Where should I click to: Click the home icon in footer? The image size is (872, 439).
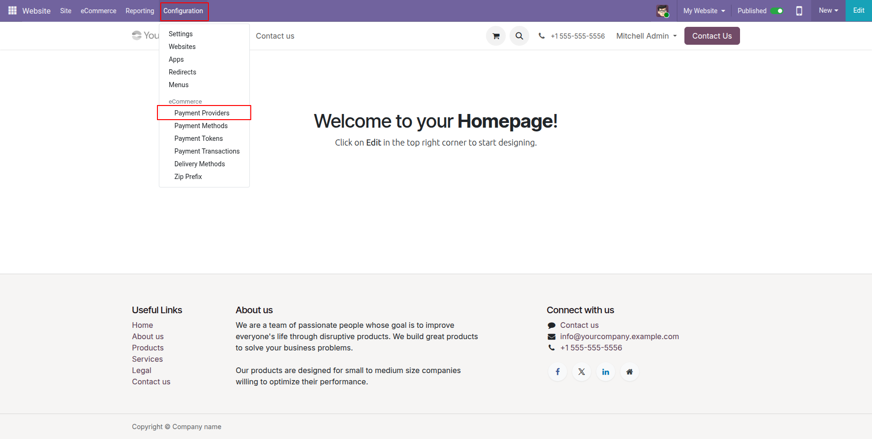click(629, 372)
